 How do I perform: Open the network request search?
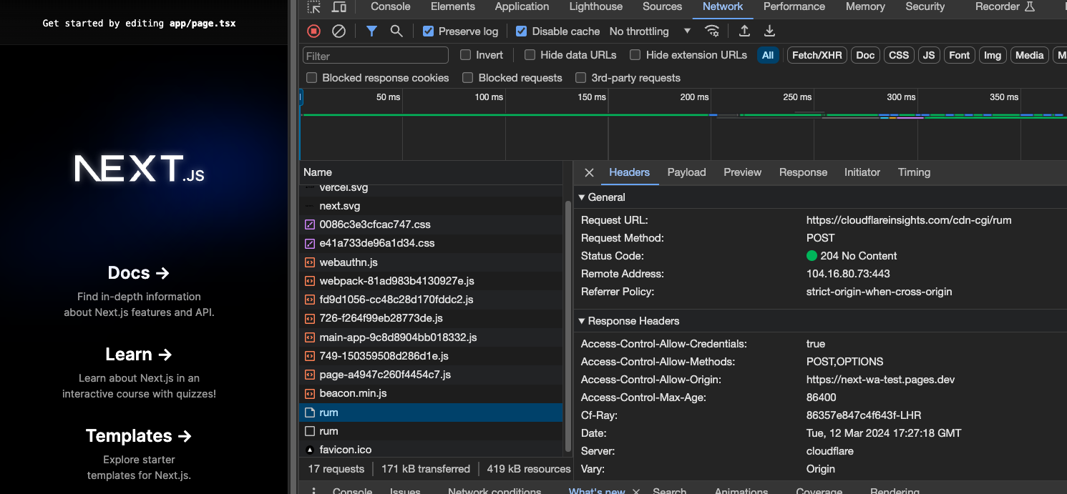(395, 31)
